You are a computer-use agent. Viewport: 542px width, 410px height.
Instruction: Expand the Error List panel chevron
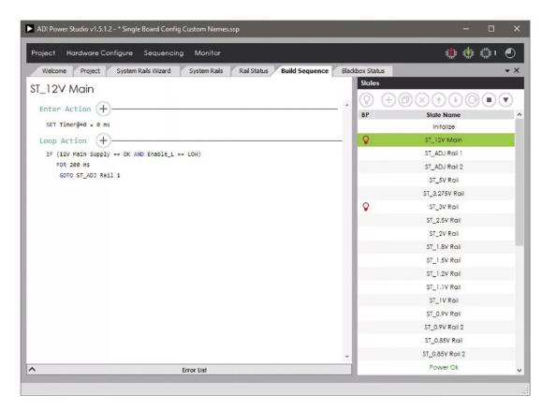pos(32,370)
